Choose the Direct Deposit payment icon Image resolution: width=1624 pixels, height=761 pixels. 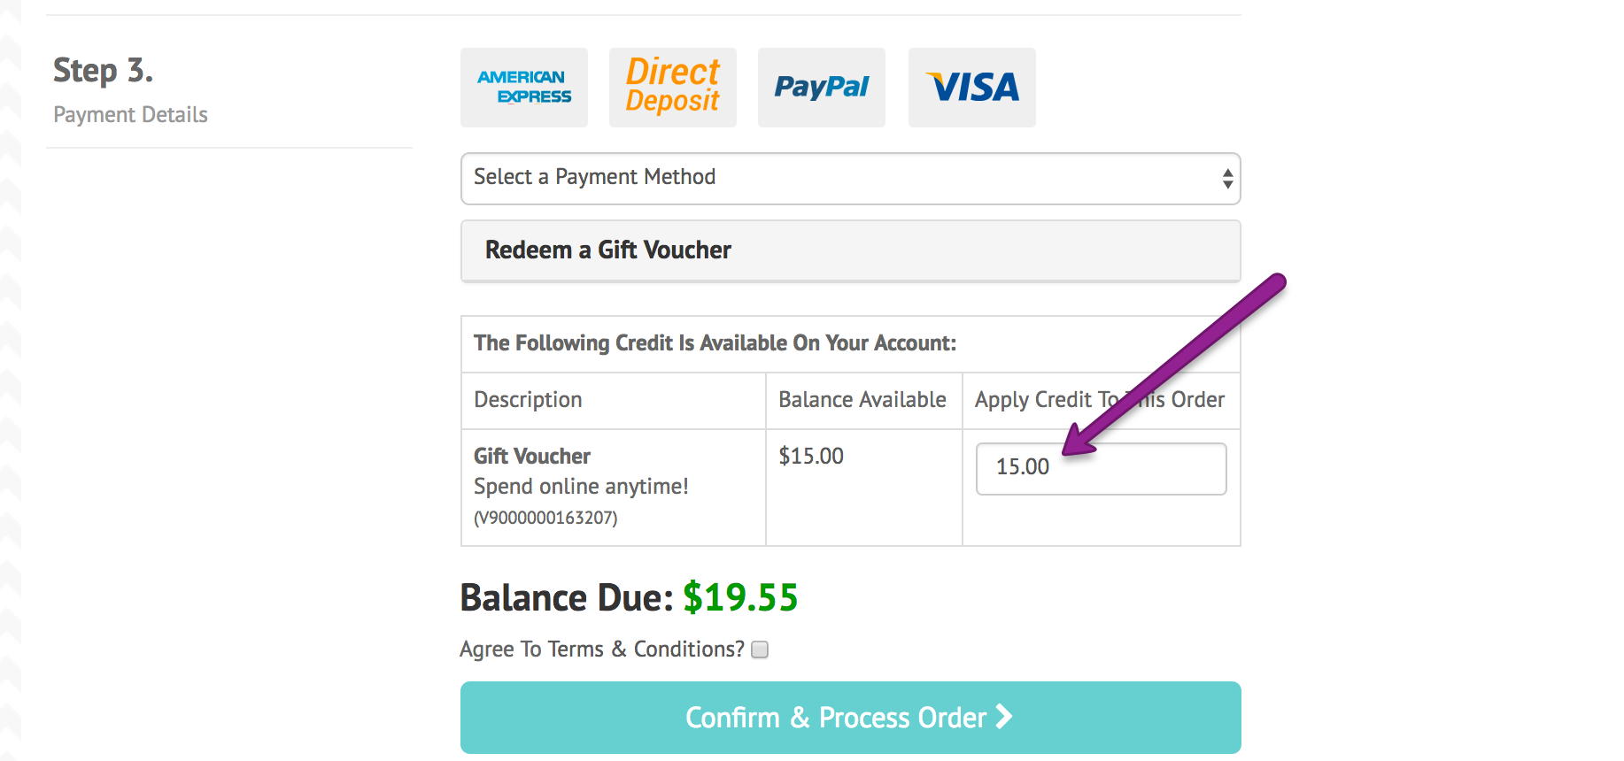coord(673,88)
